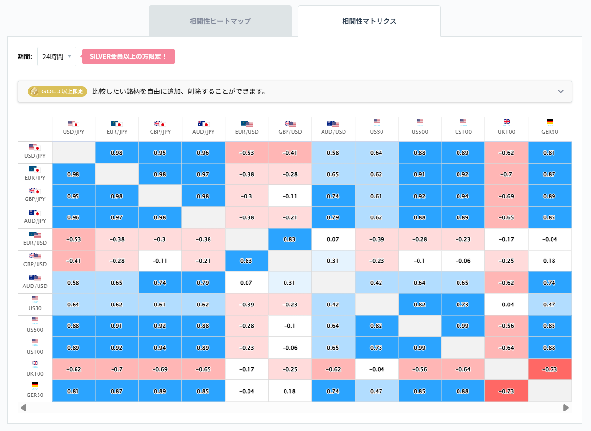This screenshot has height=431, width=591.
Task: Click the Germany flag icon on GER30 column header
Action: pos(550,122)
